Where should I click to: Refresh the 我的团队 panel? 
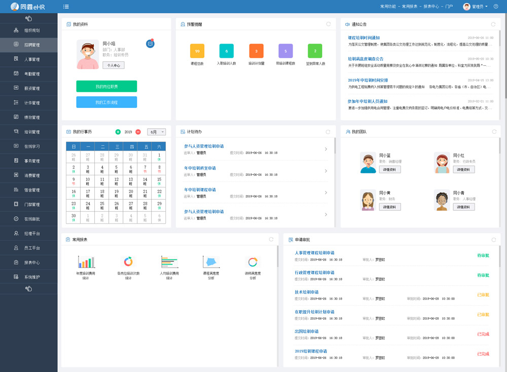493,132
